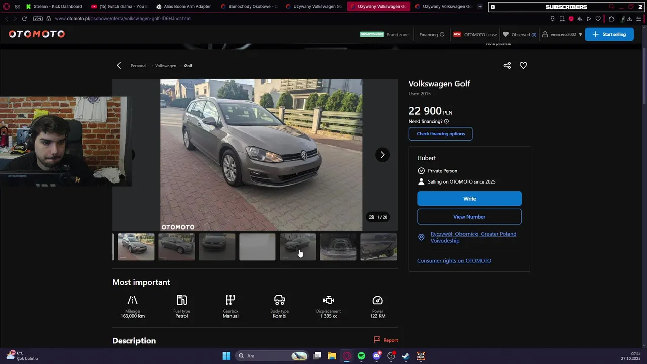The width and height of the screenshot is (647, 364).
Task: Open Mega Bonk game from taskbar
Action: (421, 356)
